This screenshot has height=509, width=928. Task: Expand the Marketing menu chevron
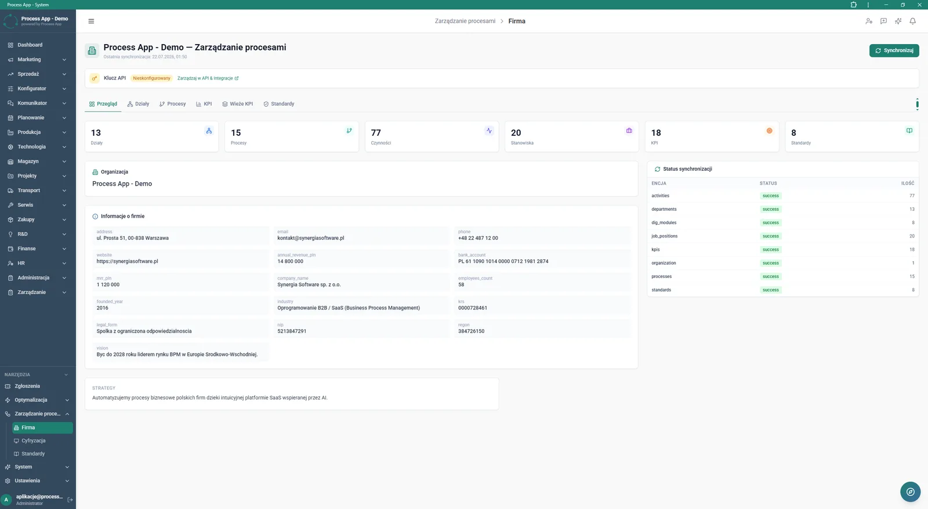pos(64,60)
